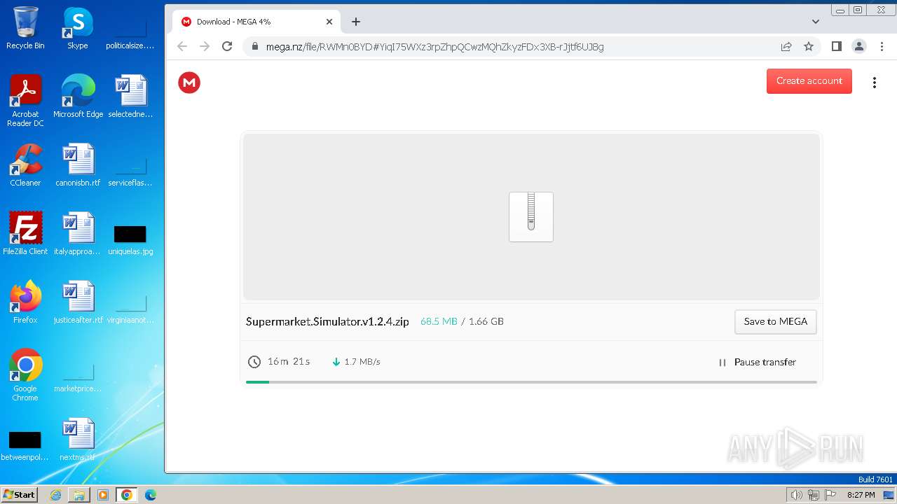
Task: Open a new Chrome tab
Action: 356,22
